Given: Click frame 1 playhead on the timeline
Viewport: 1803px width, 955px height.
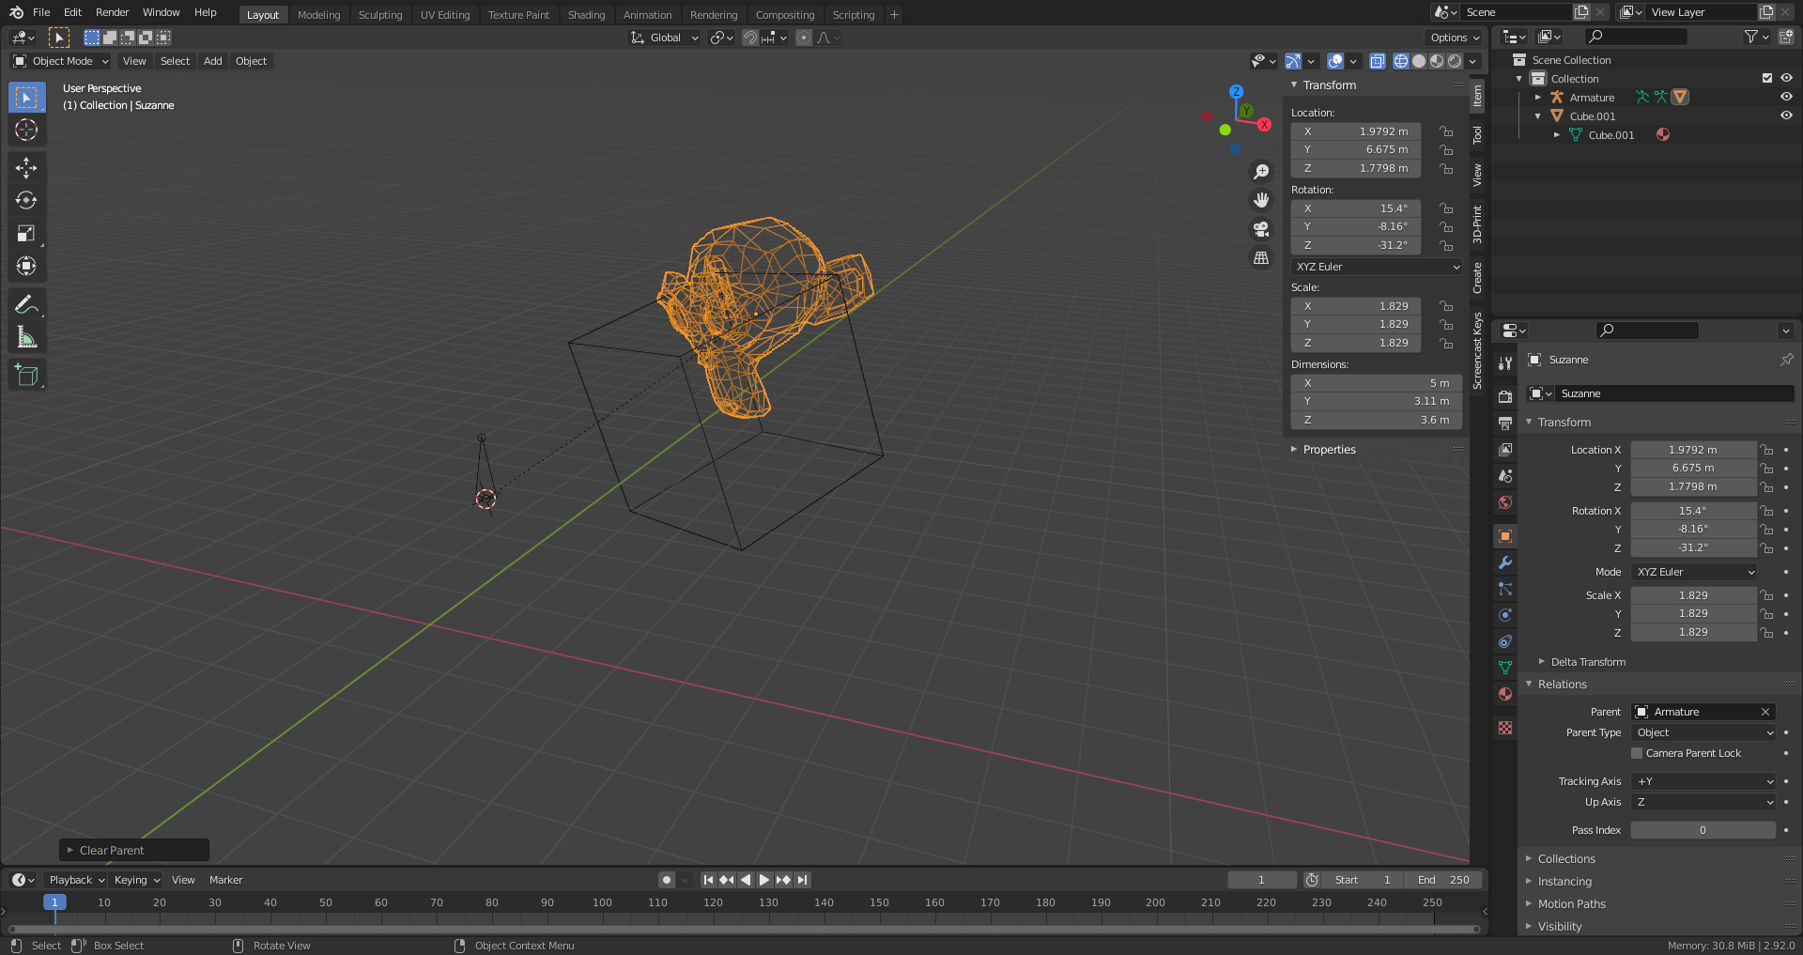Looking at the screenshot, I should pos(54,902).
